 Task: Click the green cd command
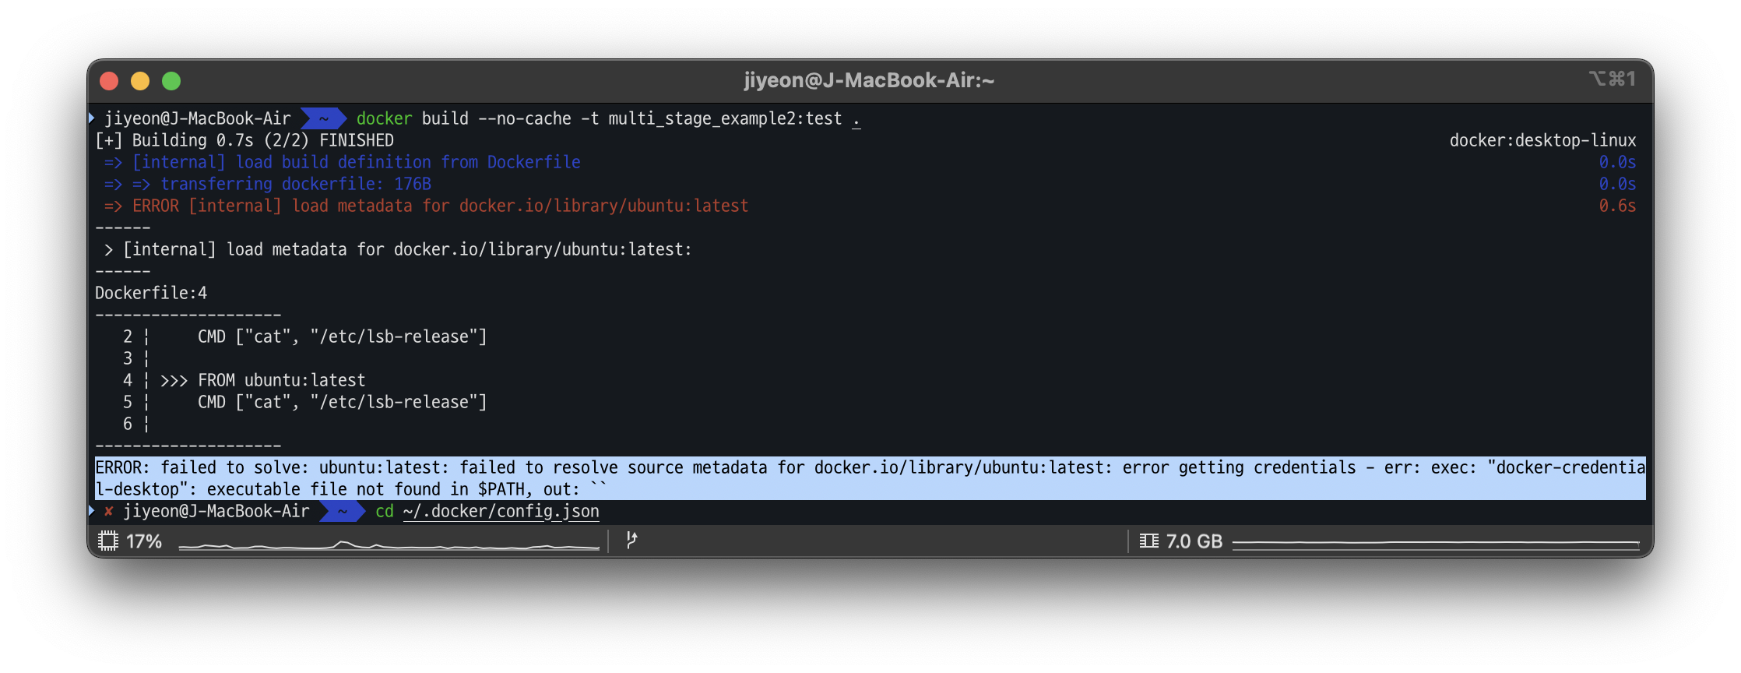[x=385, y=512]
